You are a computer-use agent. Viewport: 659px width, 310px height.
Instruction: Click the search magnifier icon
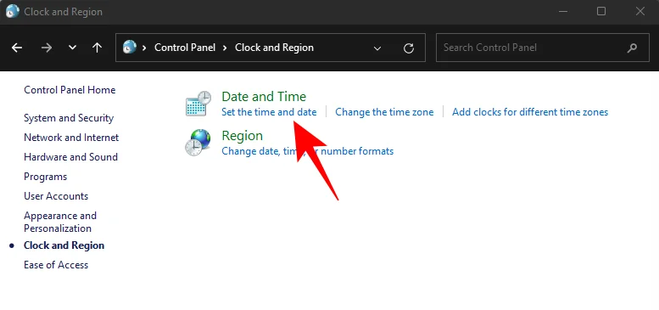pos(632,48)
